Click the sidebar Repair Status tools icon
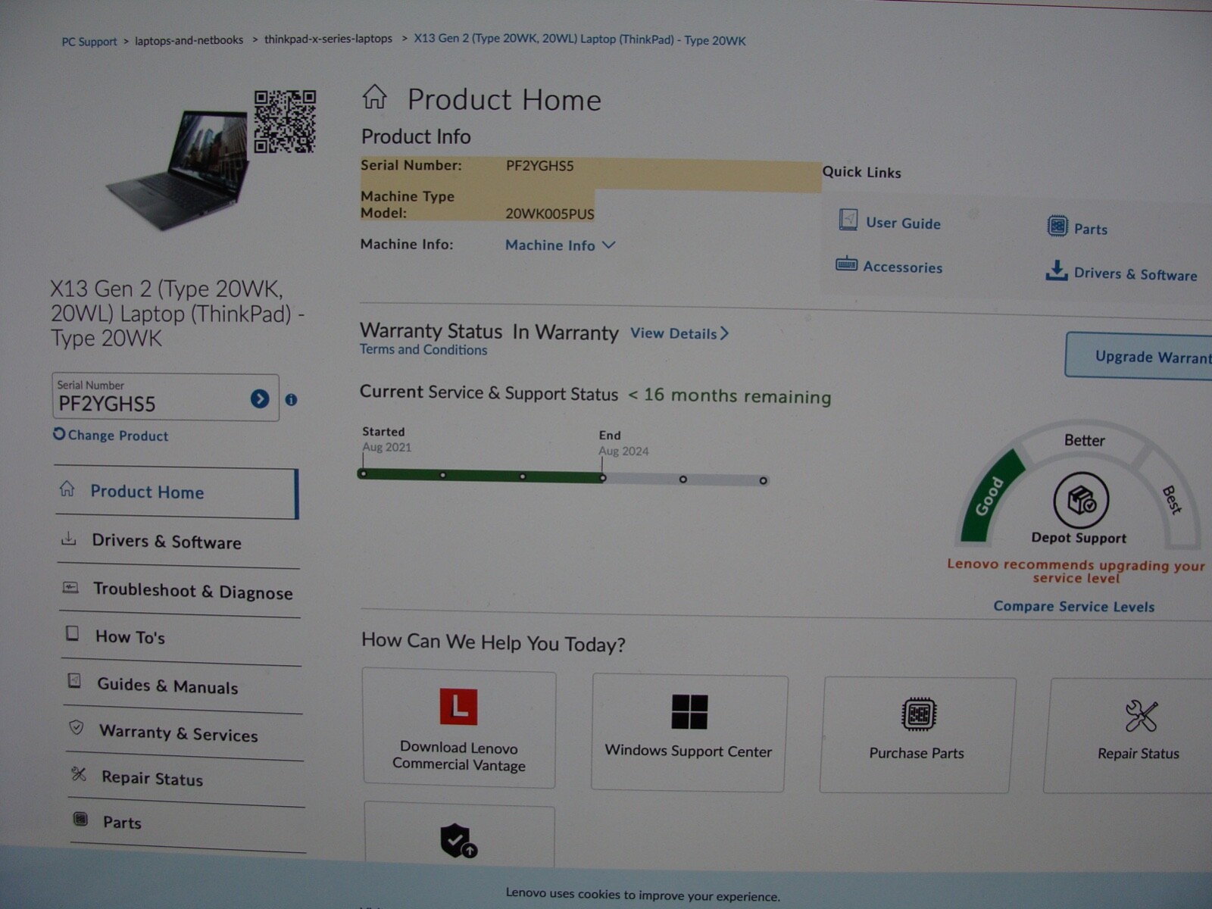Viewport: 1212px width, 909px height. pos(79,773)
